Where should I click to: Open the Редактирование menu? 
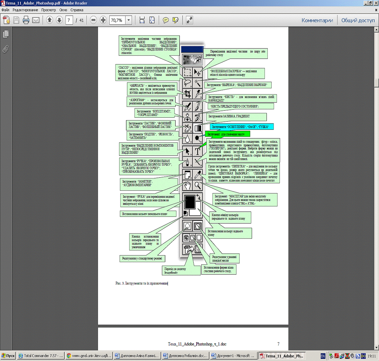26,10
